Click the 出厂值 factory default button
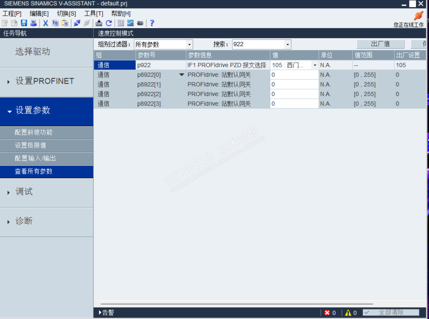 tap(380, 44)
